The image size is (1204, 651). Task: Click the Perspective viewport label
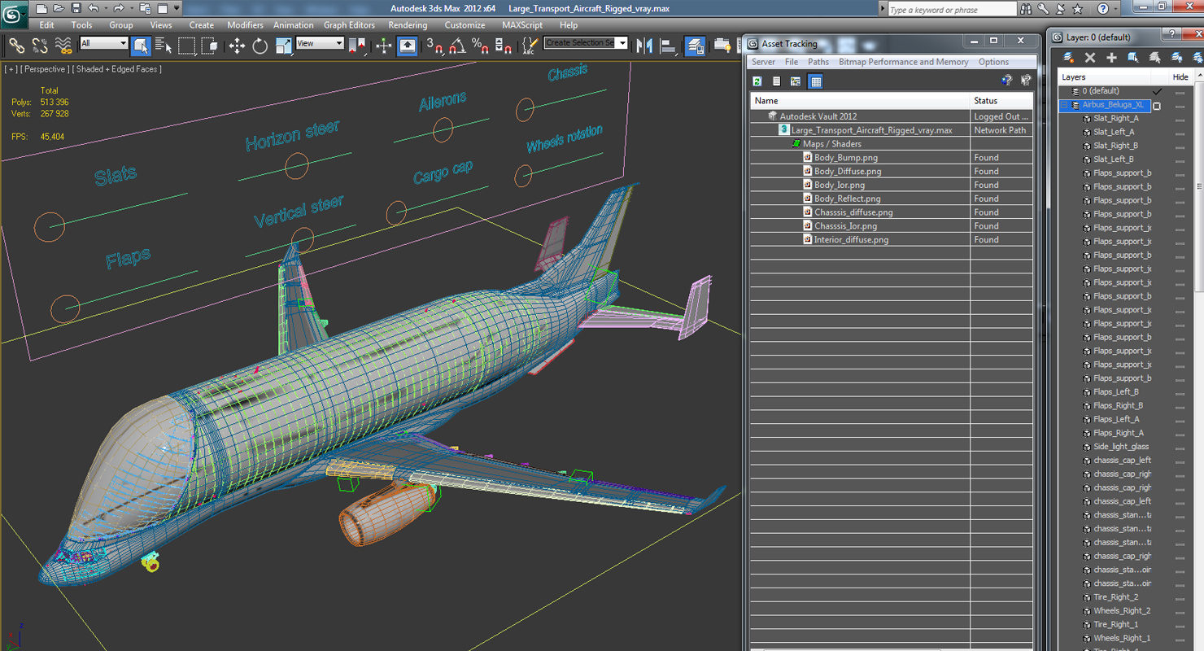coord(45,69)
